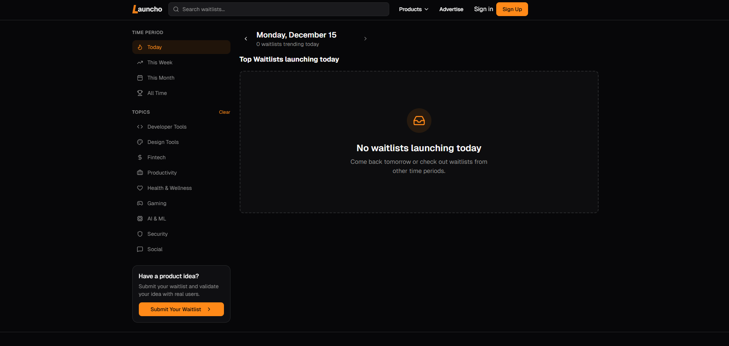Viewport: 729px width, 346px height.
Task: Click the Gaming controller icon
Action: (x=140, y=203)
